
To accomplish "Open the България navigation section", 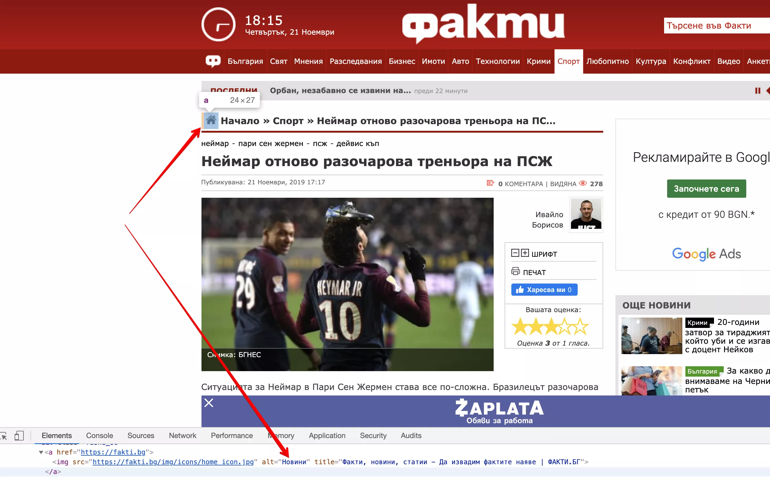I will pyautogui.click(x=245, y=61).
